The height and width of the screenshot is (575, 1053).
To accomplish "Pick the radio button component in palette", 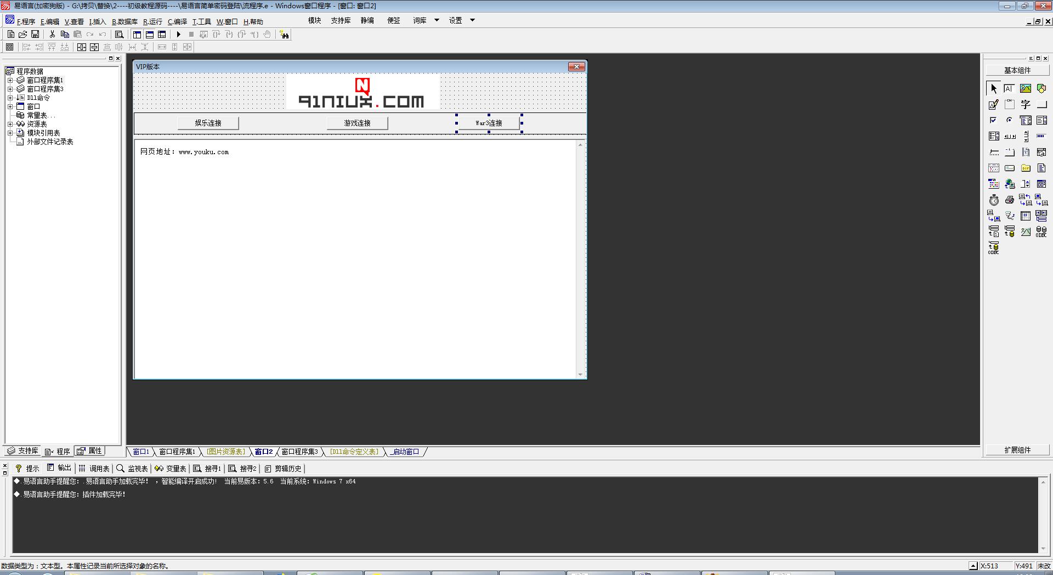I will coord(1009,120).
